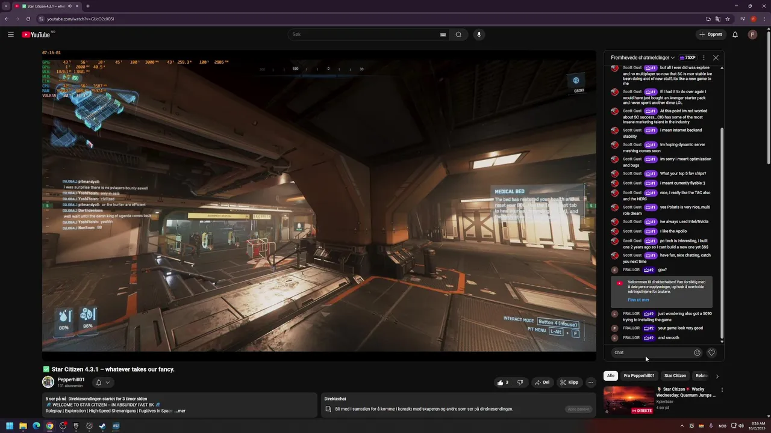
Task: Focus the Søk search field
Action: coord(364,34)
